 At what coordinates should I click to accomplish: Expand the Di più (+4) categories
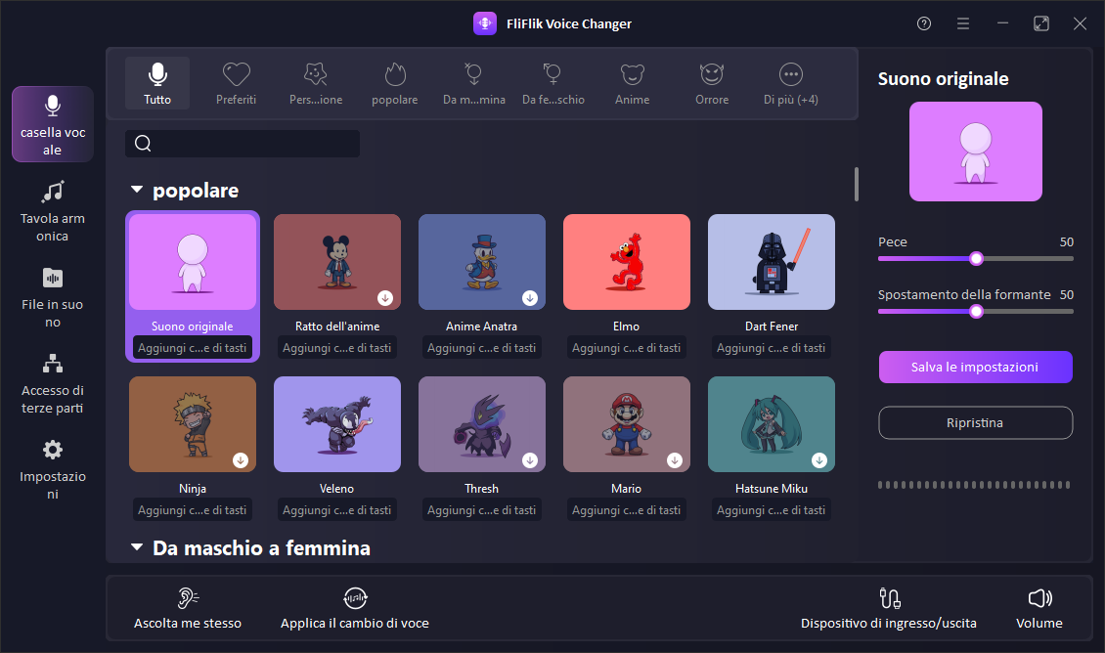pyautogui.click(x=791, y=83)
